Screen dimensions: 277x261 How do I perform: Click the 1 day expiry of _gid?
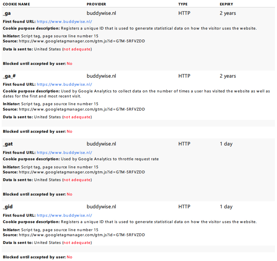pyautogui.click(x=226, y=207)
